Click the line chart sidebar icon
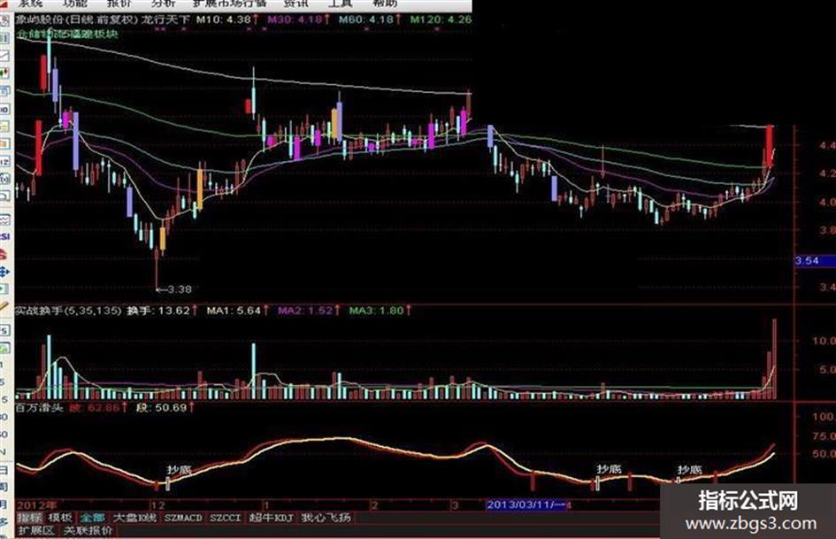The image size is (836, 539). [4, 56]
